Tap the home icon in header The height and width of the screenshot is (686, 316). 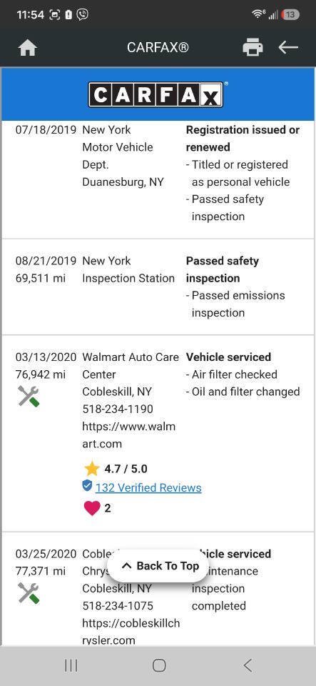(28, 48)
